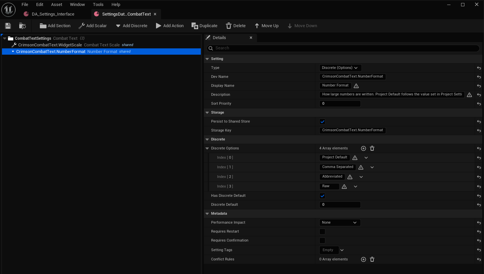The image size is (484, 274).
Task: Add an element to Conflict Rules array
Action: tap(363, 259)
